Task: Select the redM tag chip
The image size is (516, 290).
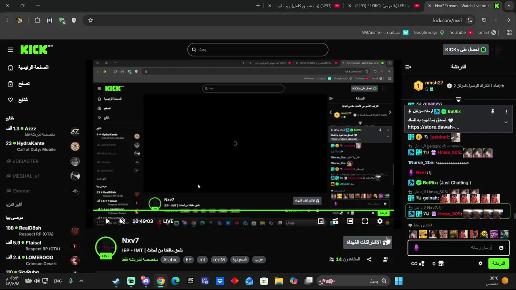Action: (x=219, y=260)
